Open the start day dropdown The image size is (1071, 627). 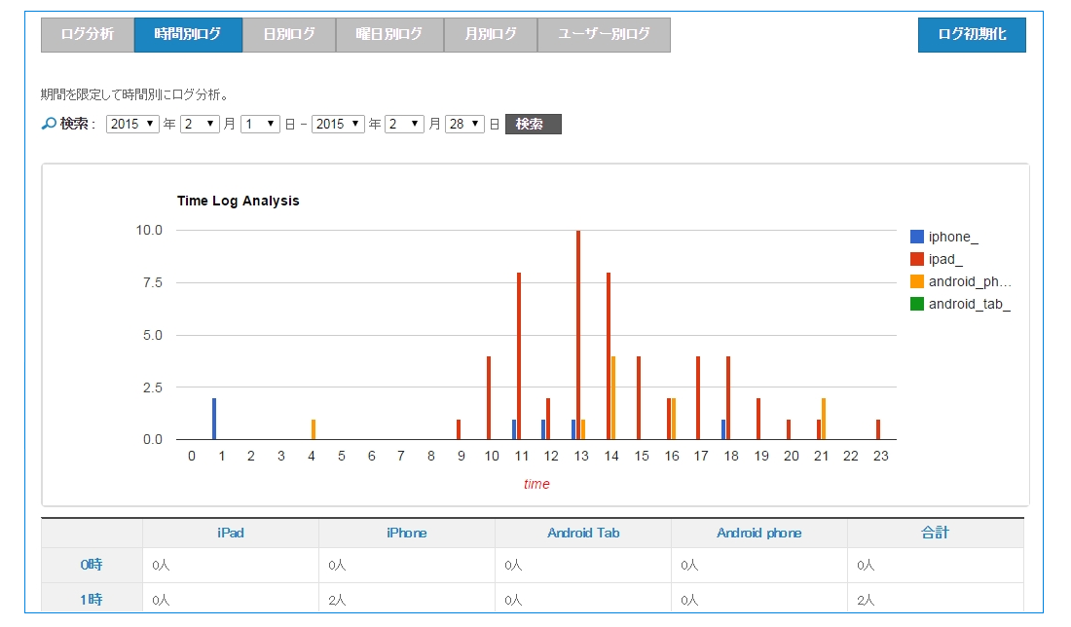[260, 125]
